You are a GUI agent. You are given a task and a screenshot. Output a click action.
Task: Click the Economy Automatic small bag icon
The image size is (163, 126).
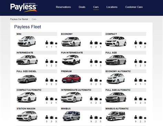[x=145, y=81]
